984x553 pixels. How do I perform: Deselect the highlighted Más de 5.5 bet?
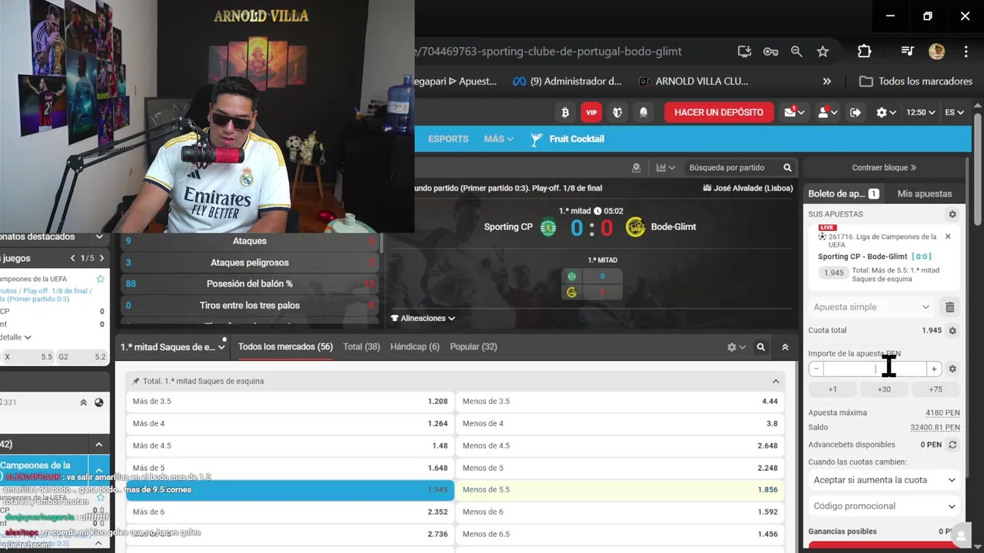coord(290,490)
